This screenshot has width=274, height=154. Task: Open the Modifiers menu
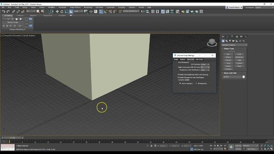coord(51,8)
